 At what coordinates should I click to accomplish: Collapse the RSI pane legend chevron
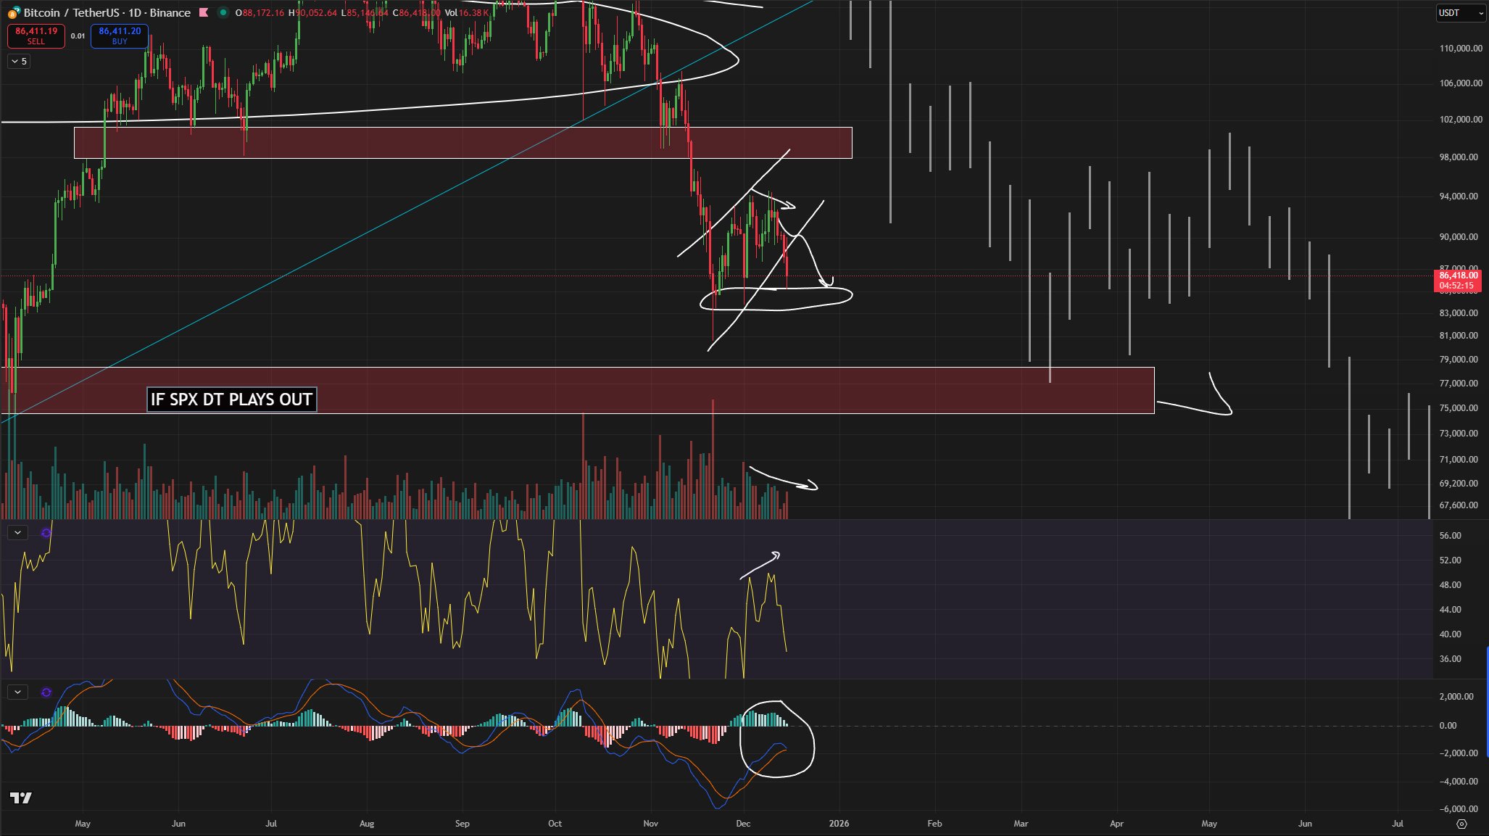point(17,533)
